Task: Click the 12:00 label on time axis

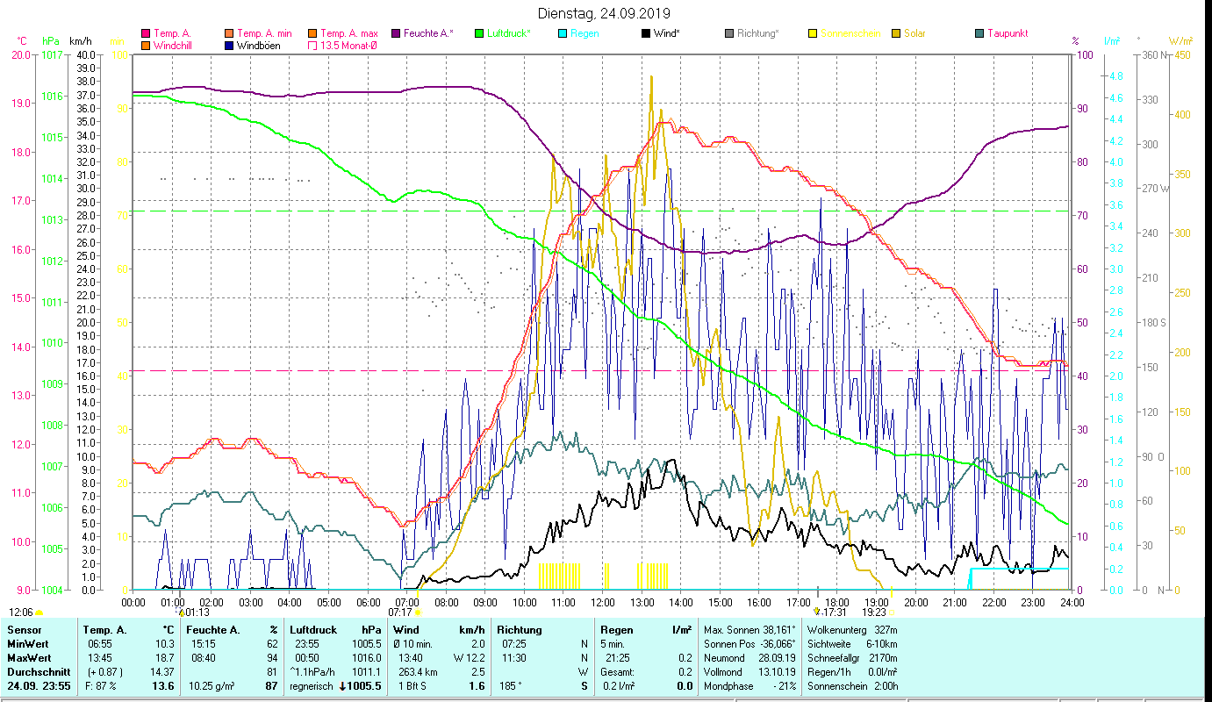Action: [x=602, y=602]
